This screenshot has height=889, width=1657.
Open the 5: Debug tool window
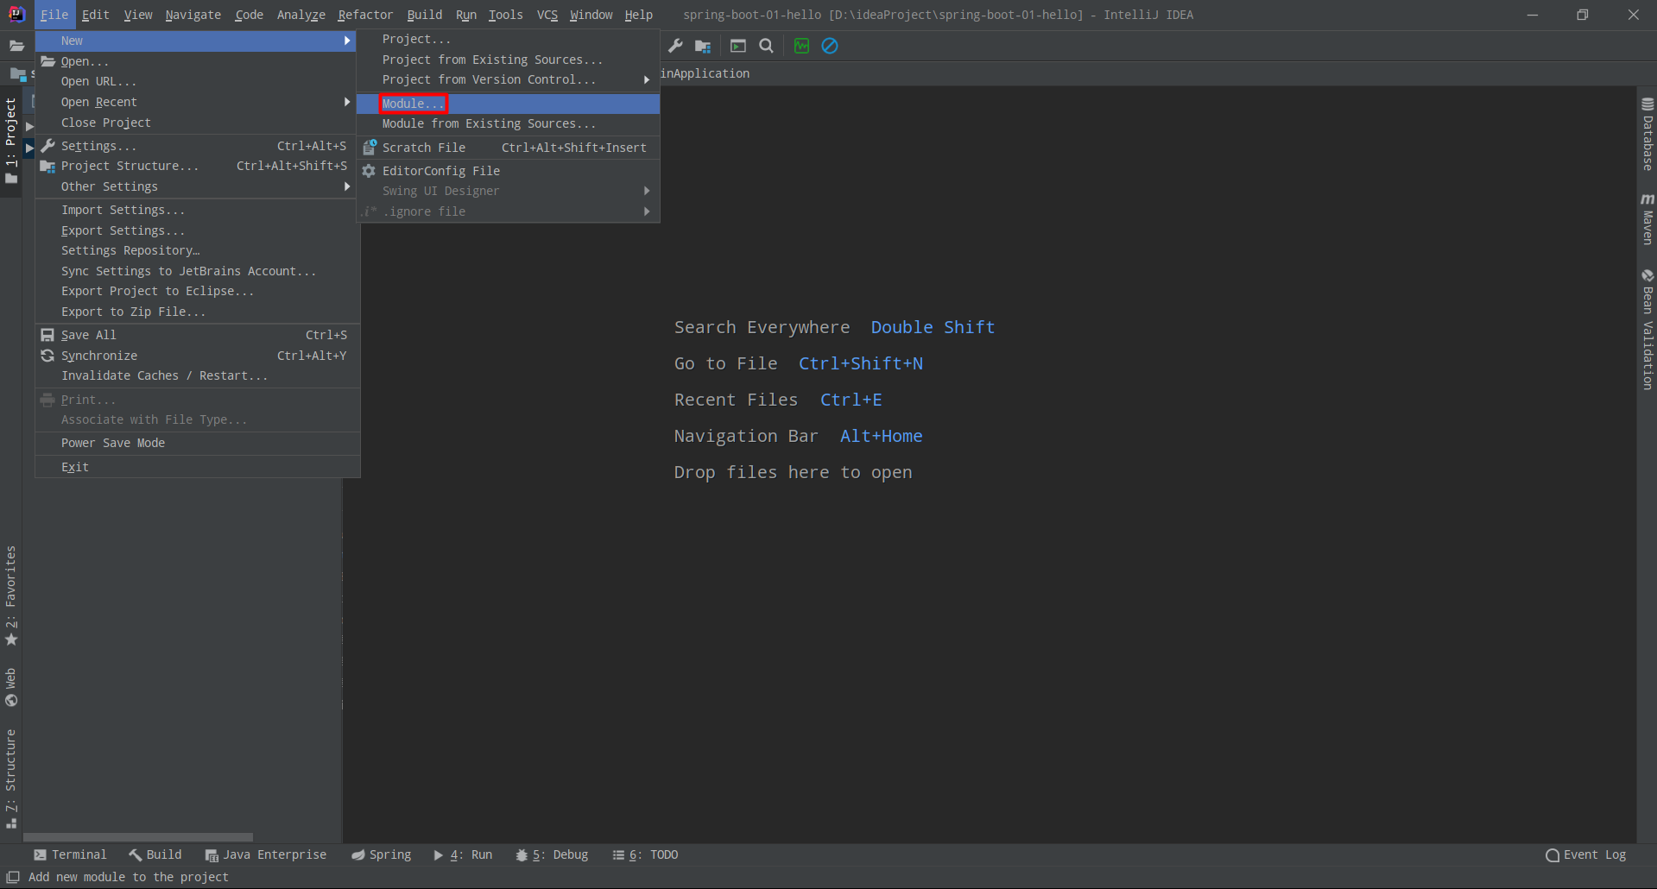(x=552, y=854)
